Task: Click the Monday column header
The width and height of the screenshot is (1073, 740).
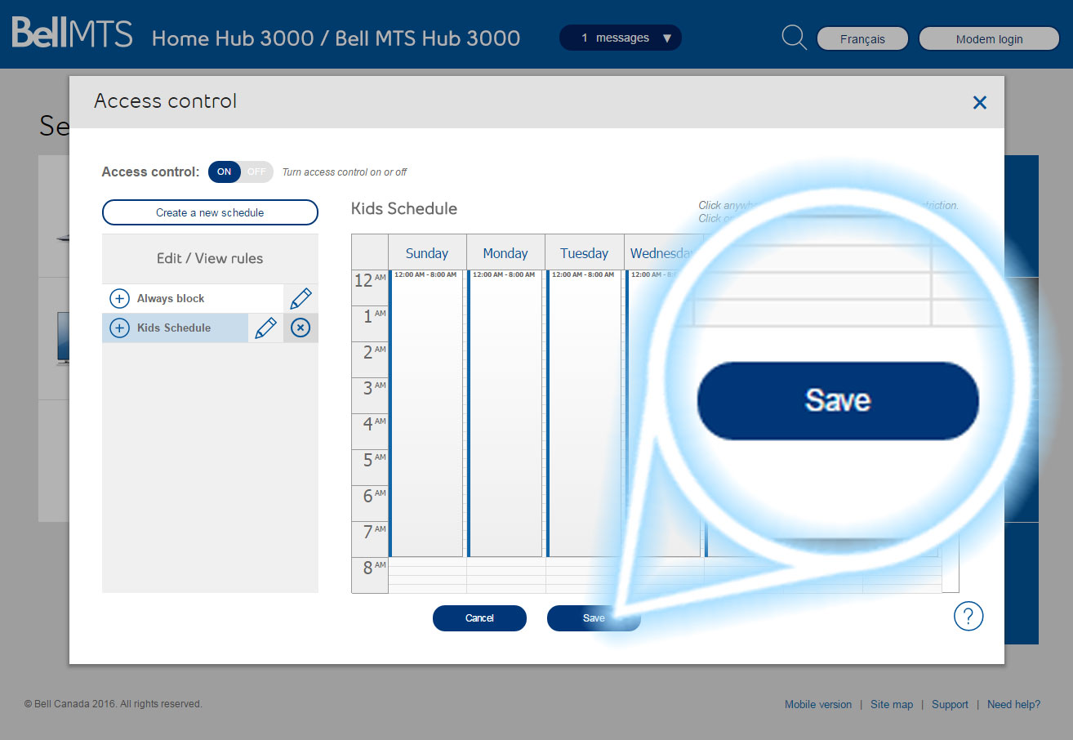Action: tap(505, 252)
